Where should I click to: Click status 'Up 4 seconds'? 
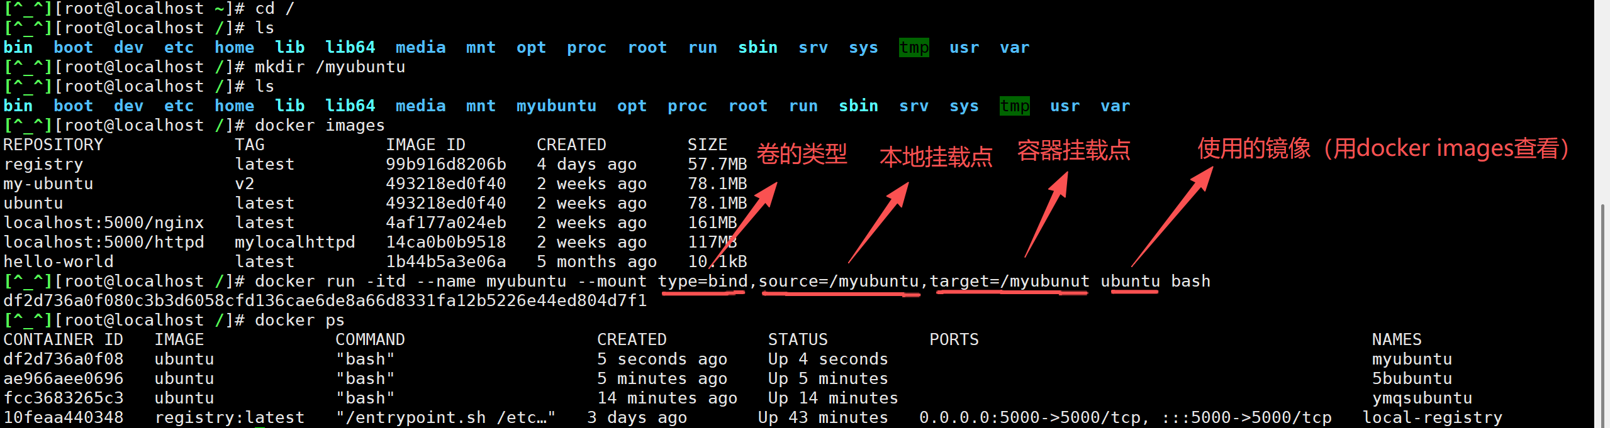(x=828, y=359)
